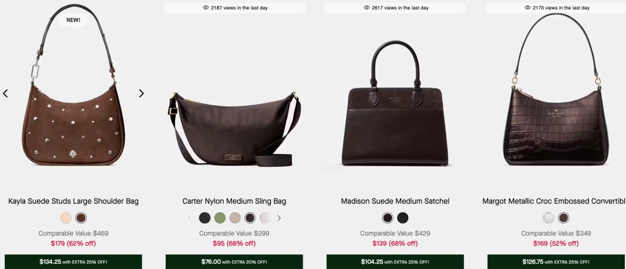View Carter Nylon sling bag product image

pos(234,130)
